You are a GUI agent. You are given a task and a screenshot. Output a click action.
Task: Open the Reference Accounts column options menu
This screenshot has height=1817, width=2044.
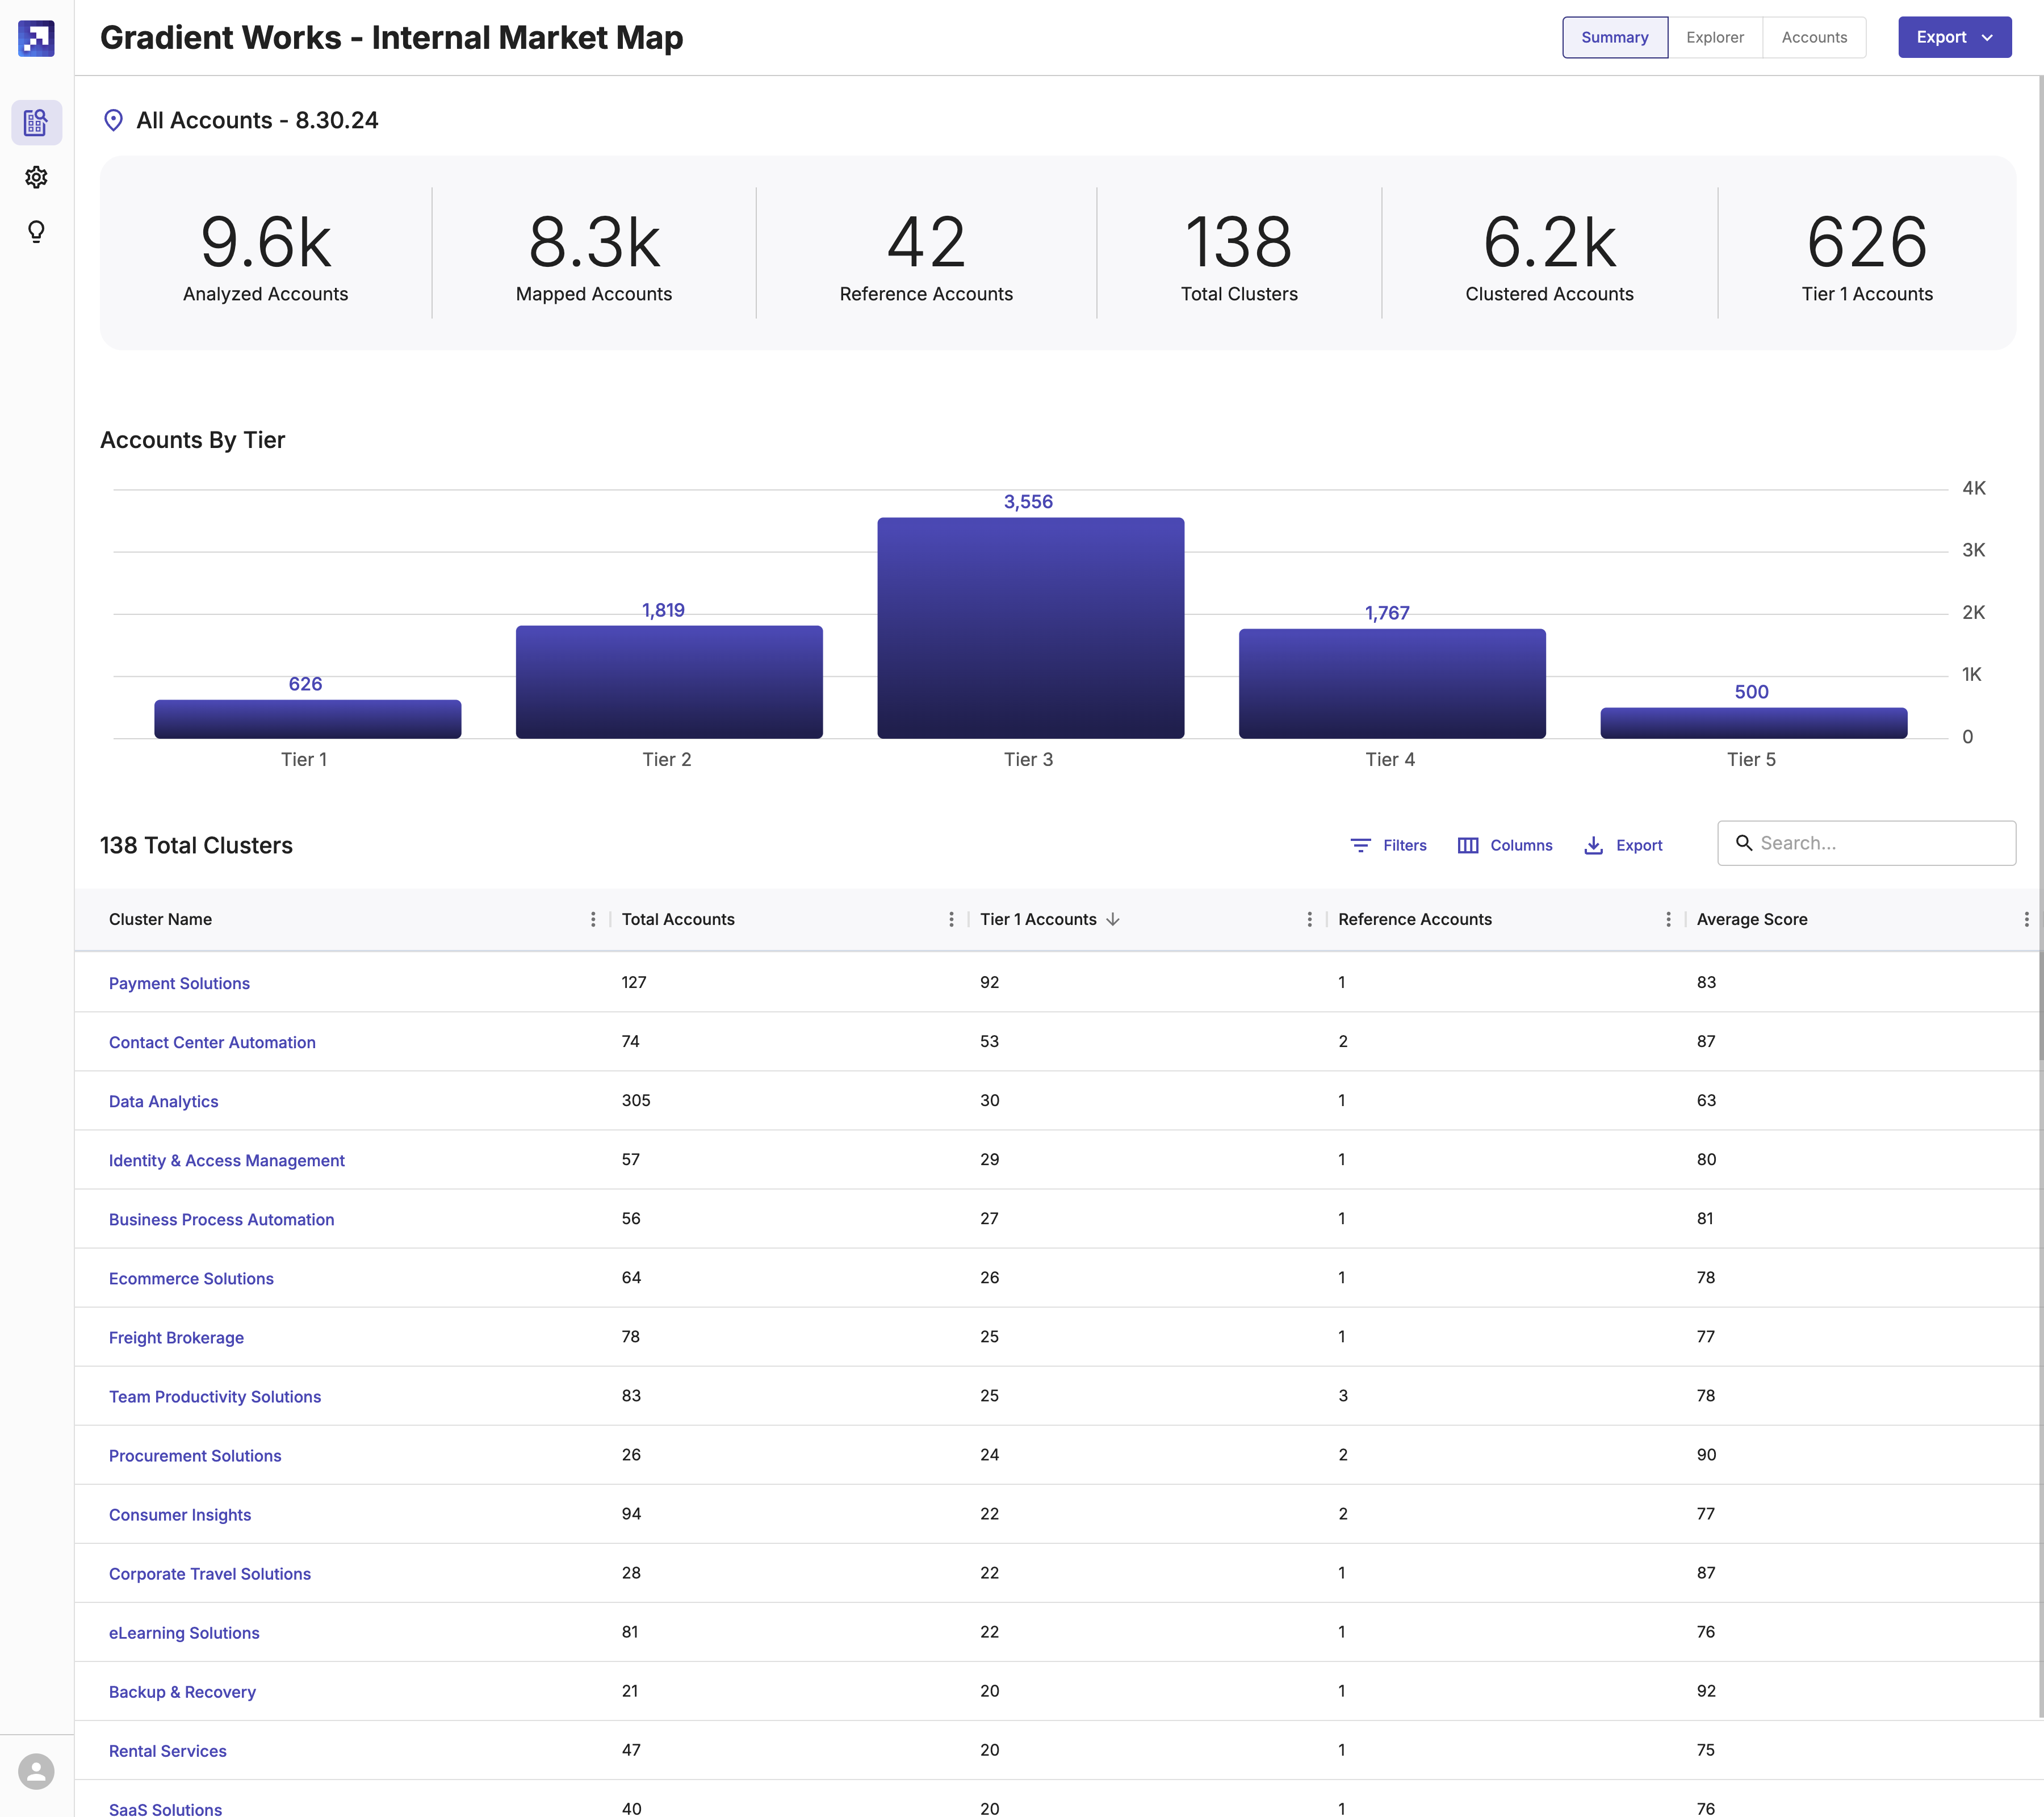(x=1668, y=919)
